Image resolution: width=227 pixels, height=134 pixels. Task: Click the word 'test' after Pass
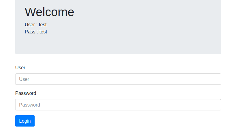coord(43,32)
